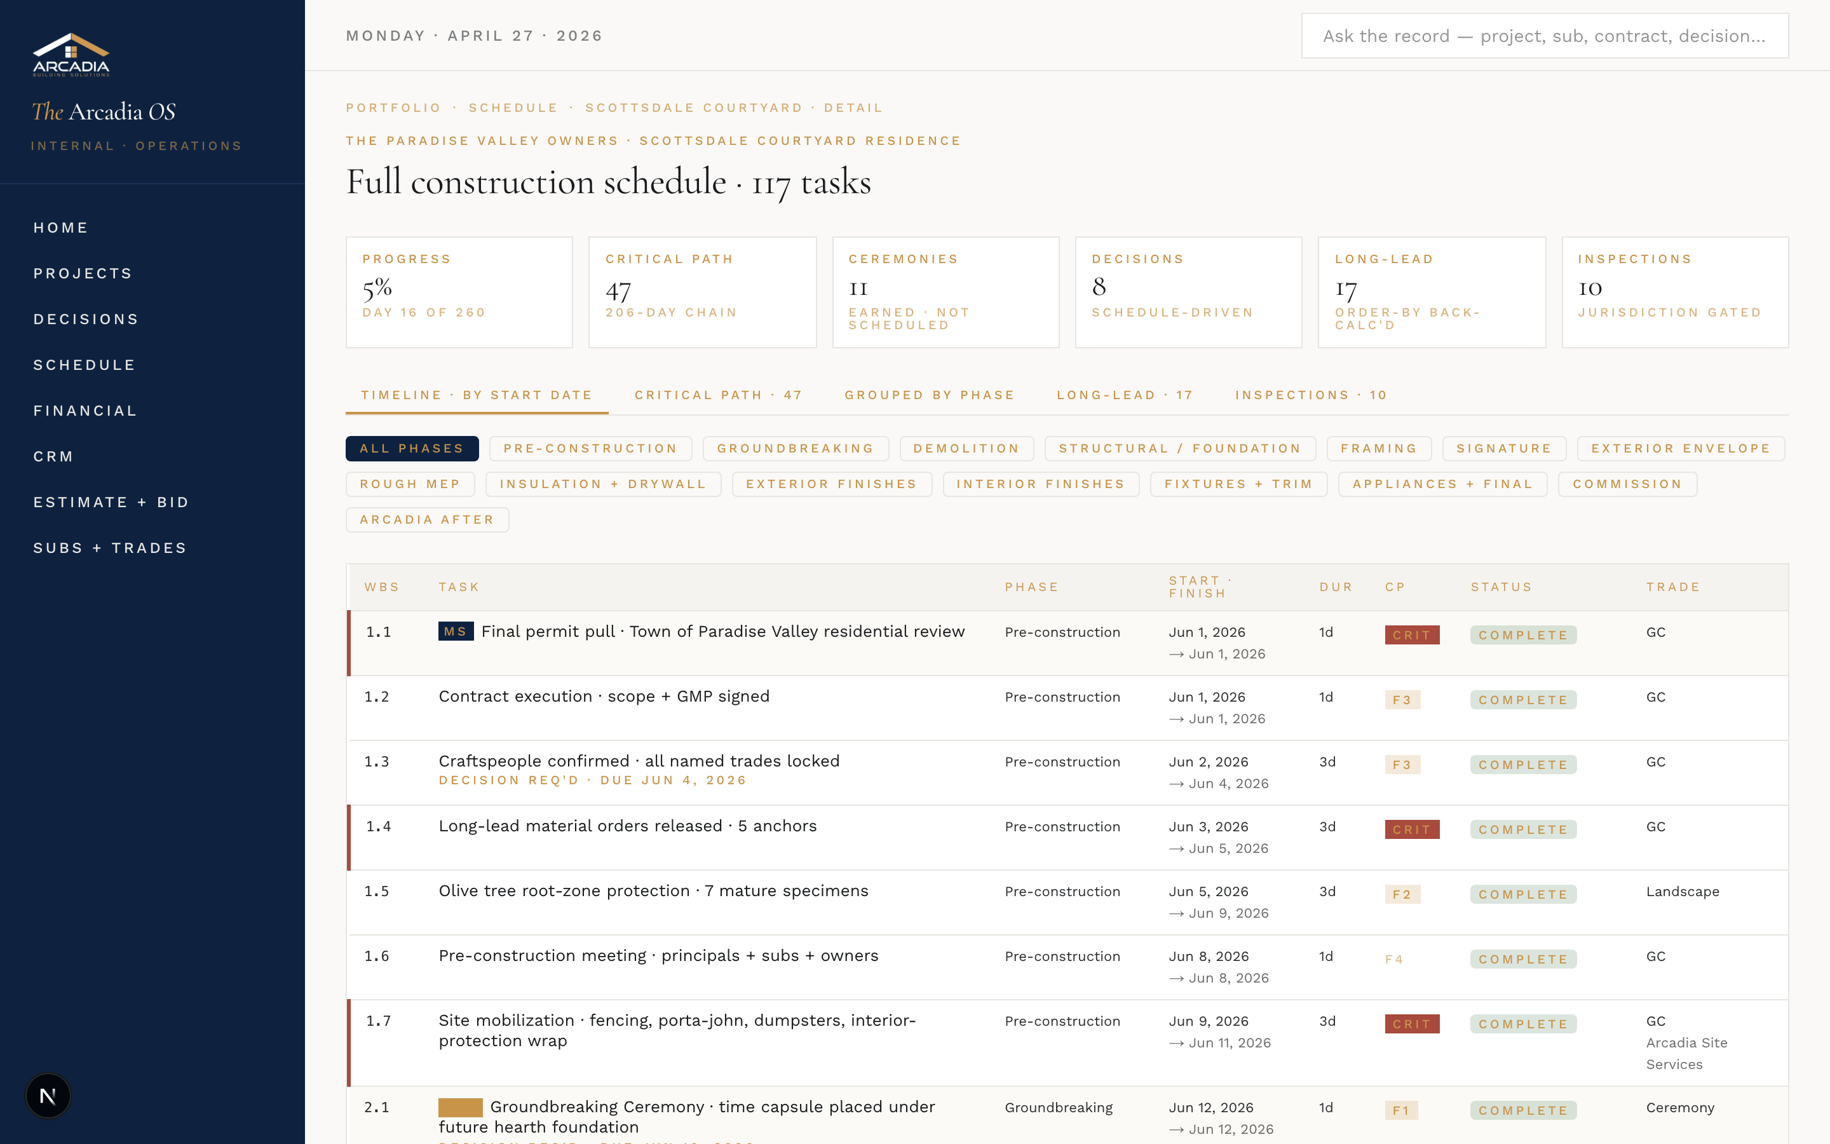The width and height of the screenshot is (1830, 1144).
Task: Filter by Framing phase
Action: [1379, 449]
